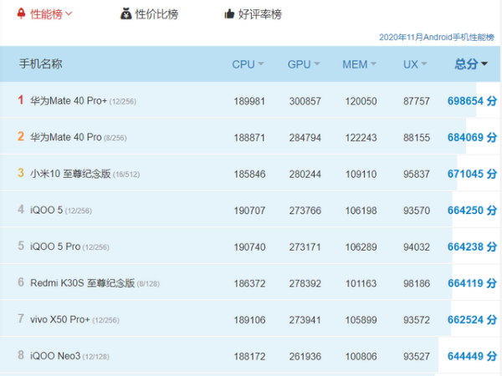Screen dimensions: 502x376
Task: Click GPU score 273171
Action: click(x=305, y=247)
